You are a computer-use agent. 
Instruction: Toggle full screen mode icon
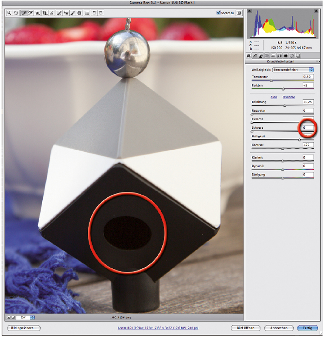(239, 13)
